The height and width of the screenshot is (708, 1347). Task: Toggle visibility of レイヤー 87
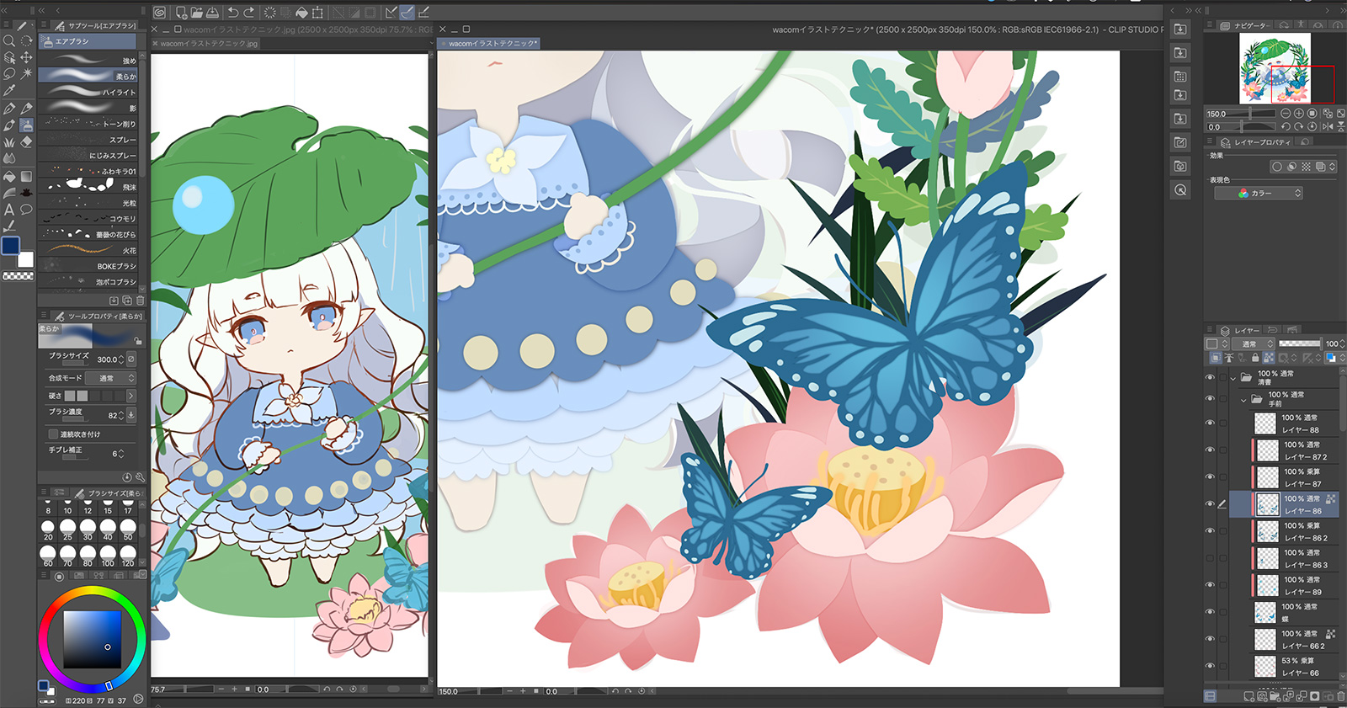pyautogui.click(x=1210, y=476)
